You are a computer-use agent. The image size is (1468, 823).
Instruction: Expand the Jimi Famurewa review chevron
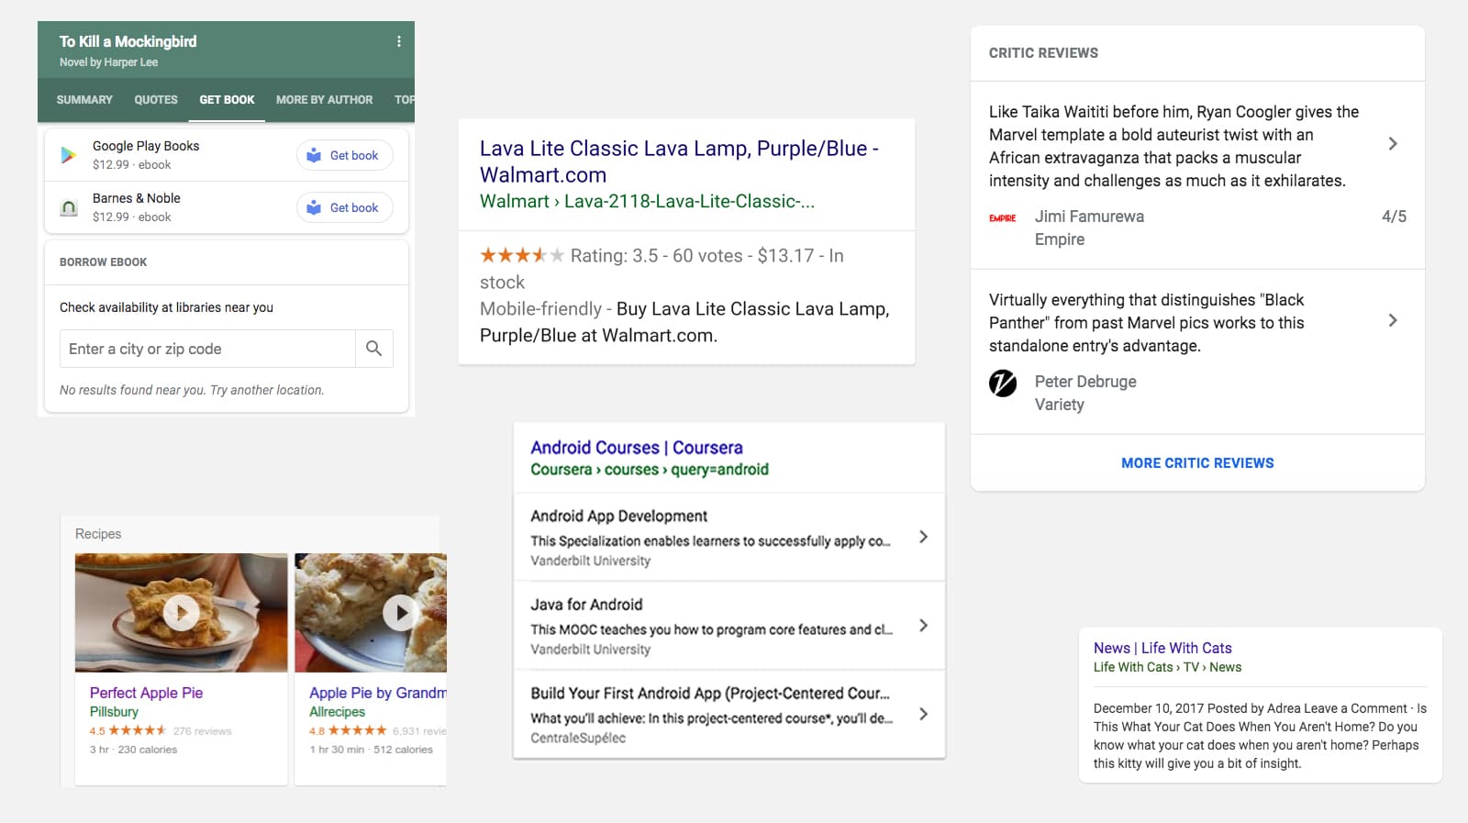[1393, 144]
